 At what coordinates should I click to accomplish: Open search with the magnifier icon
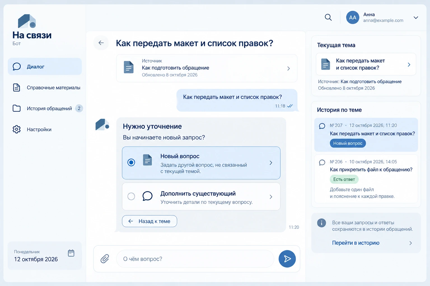pos(328,18)
